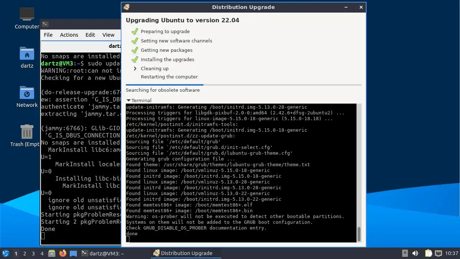This screenshot has height=259, width=460.
Task: Launch Firefox from the taskbar
Action: (x=63, y=253)
